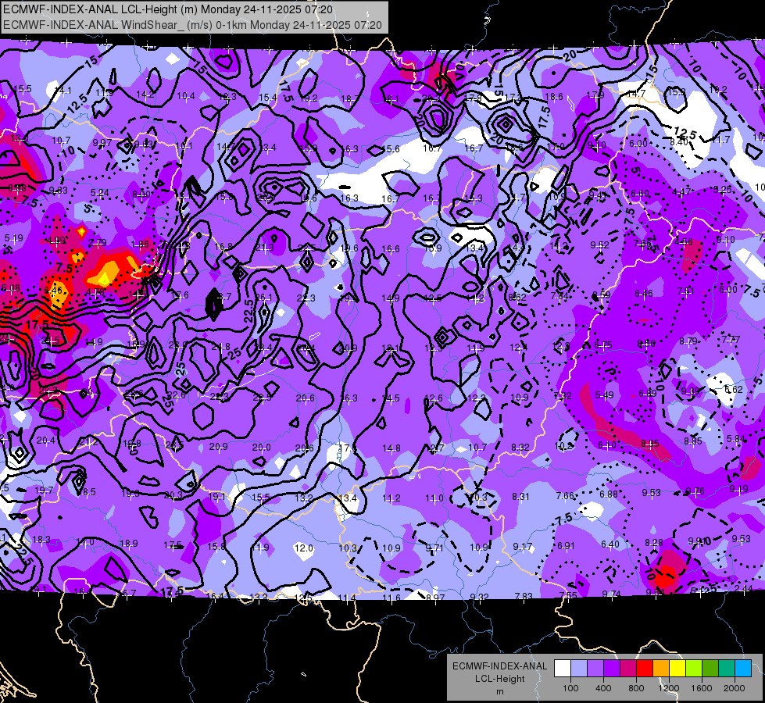Image resolution: width=765 pixels, height=703 pixels.
Task: Click the legend tick label 400
Action: 603,688
